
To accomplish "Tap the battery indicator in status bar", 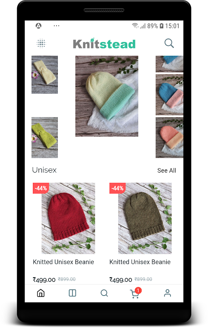I will (162, 26).
